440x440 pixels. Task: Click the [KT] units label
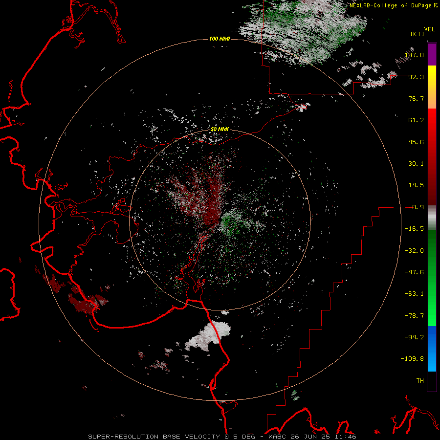418,34
